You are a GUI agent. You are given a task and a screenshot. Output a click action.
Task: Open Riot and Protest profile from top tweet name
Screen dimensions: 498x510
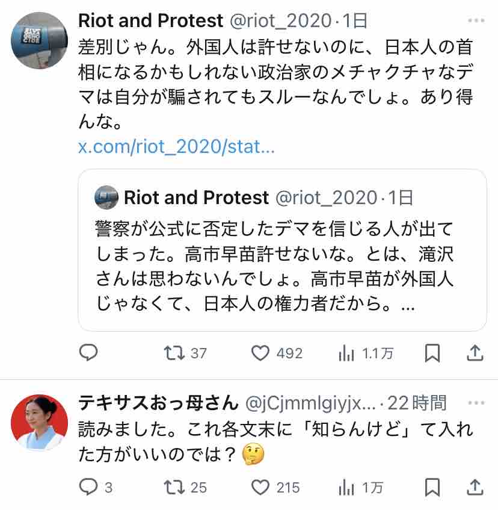click(150, 20)
